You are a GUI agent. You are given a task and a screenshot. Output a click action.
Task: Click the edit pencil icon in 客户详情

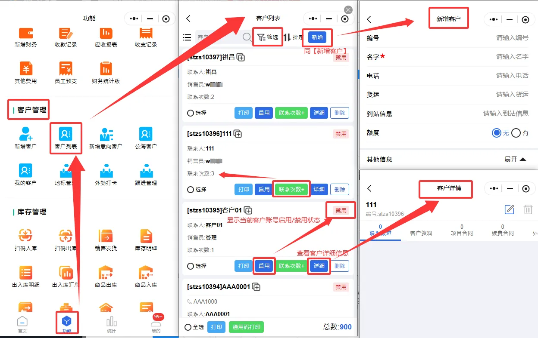click(510, 209)
